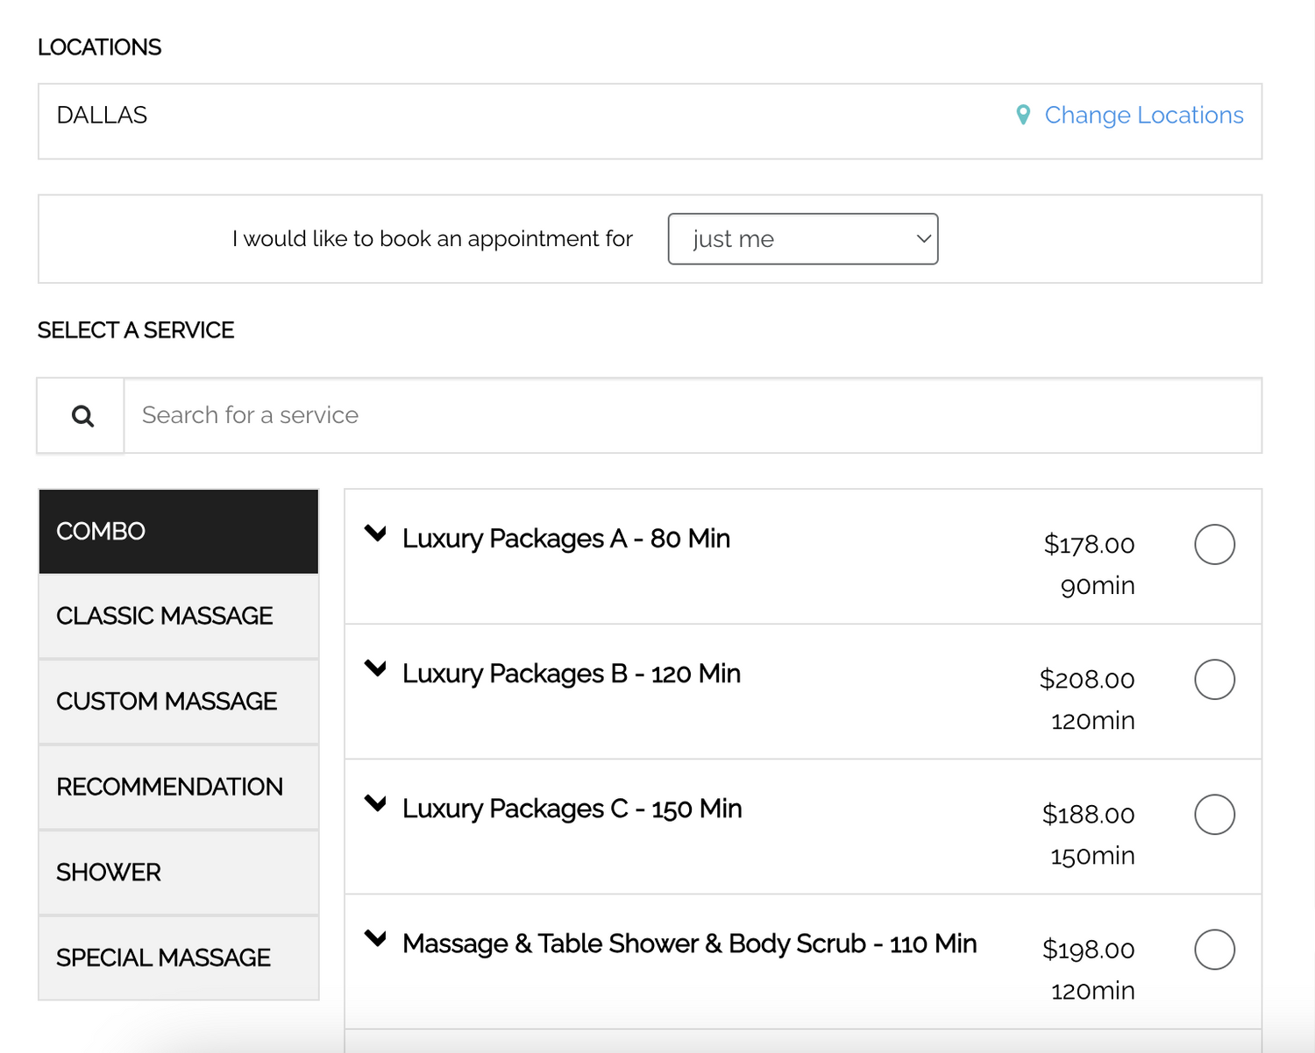The height and width of the screenshot is (1053, 1315).
Task: Expand Luxury Packages C chevron arrow
Action: [x=376, y=803]
